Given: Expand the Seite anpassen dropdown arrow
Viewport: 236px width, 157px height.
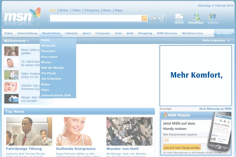Looking at the screenshot, I should 228,40.
